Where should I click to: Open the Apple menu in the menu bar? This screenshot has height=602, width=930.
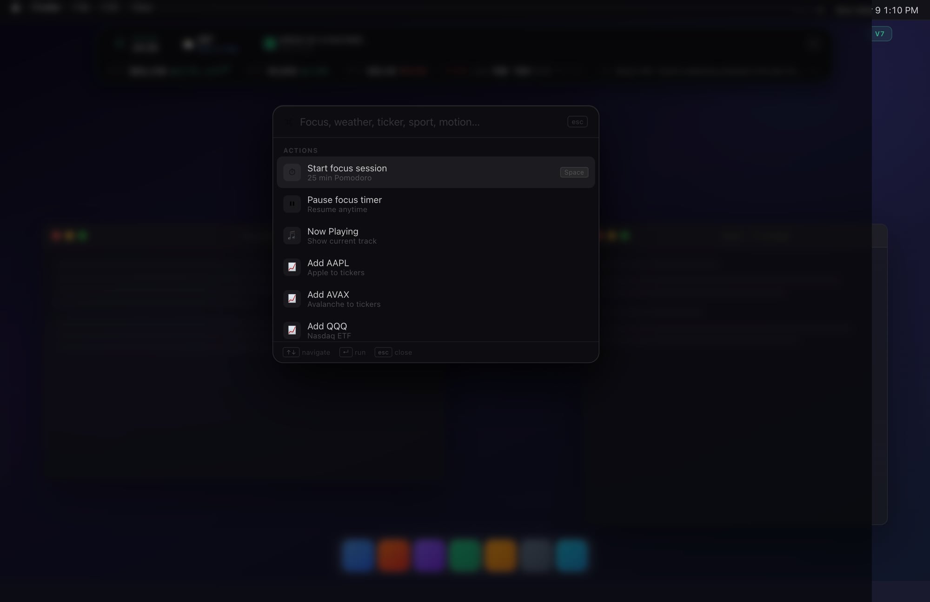pyautogui.click(x=15, y=7)
